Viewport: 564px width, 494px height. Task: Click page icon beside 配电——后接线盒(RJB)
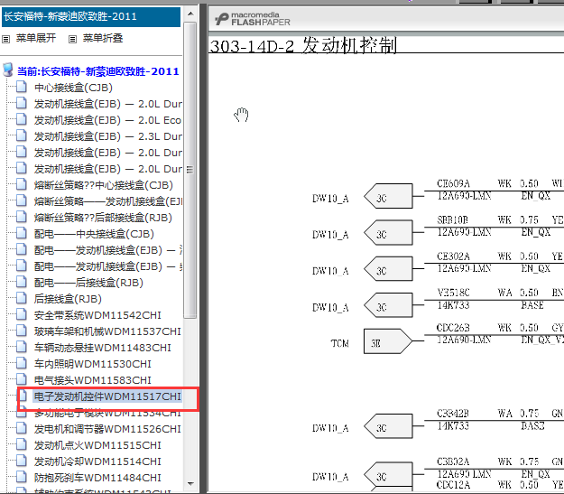(x=22, y=282)
